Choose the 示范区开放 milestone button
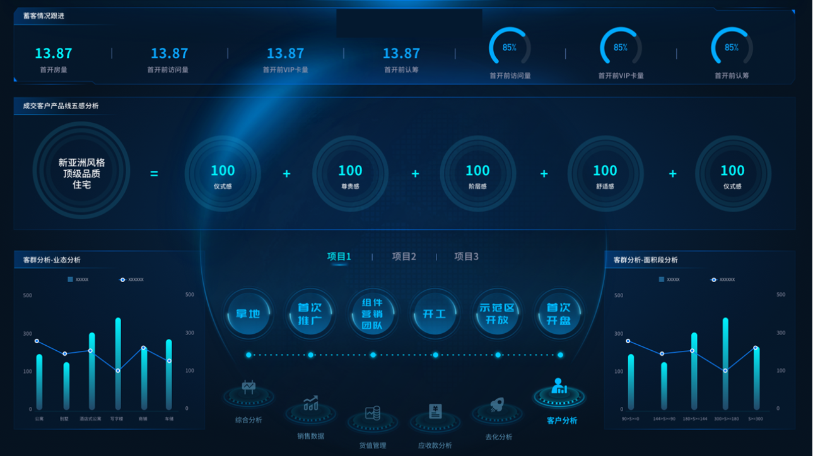Viewport: 813px width, 456px height. (x=498, y=314)
